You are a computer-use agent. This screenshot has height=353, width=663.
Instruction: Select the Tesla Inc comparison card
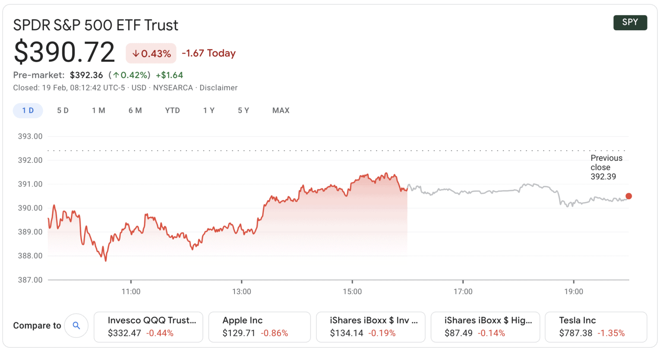(596, 327)
